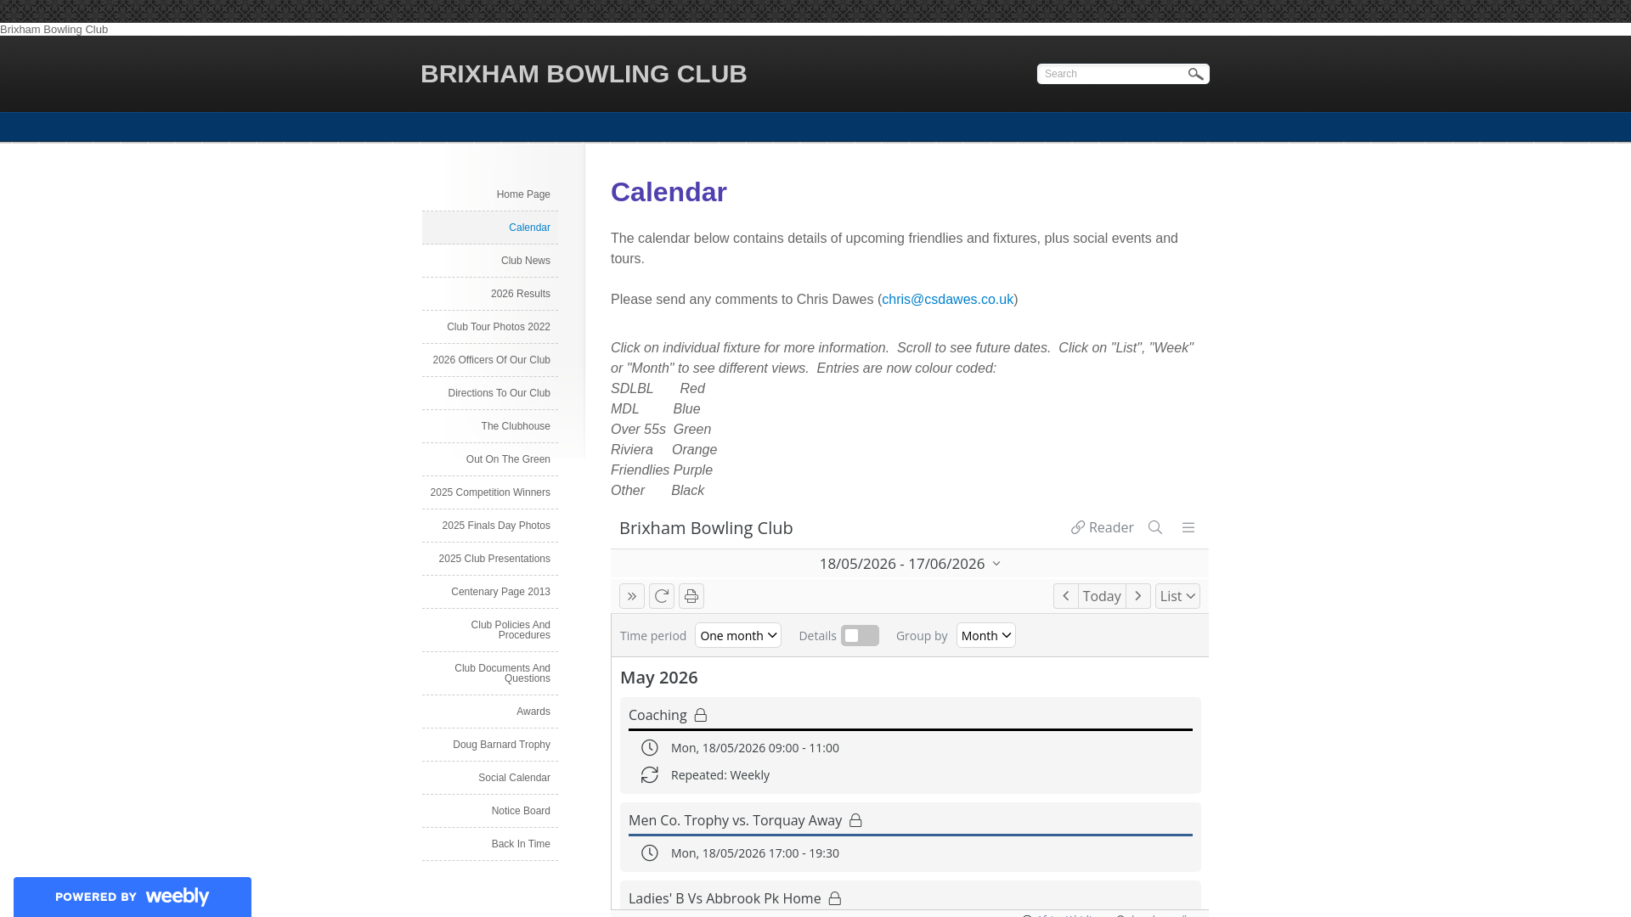This screenshot has width=1631, height=917.
Task: Click the search magnifier icon in header
Action: point(1195,74)
